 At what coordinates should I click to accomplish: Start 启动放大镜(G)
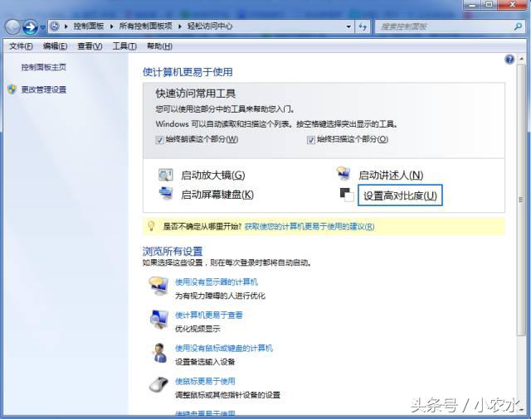pyautogui.click(x=213, y=175)
